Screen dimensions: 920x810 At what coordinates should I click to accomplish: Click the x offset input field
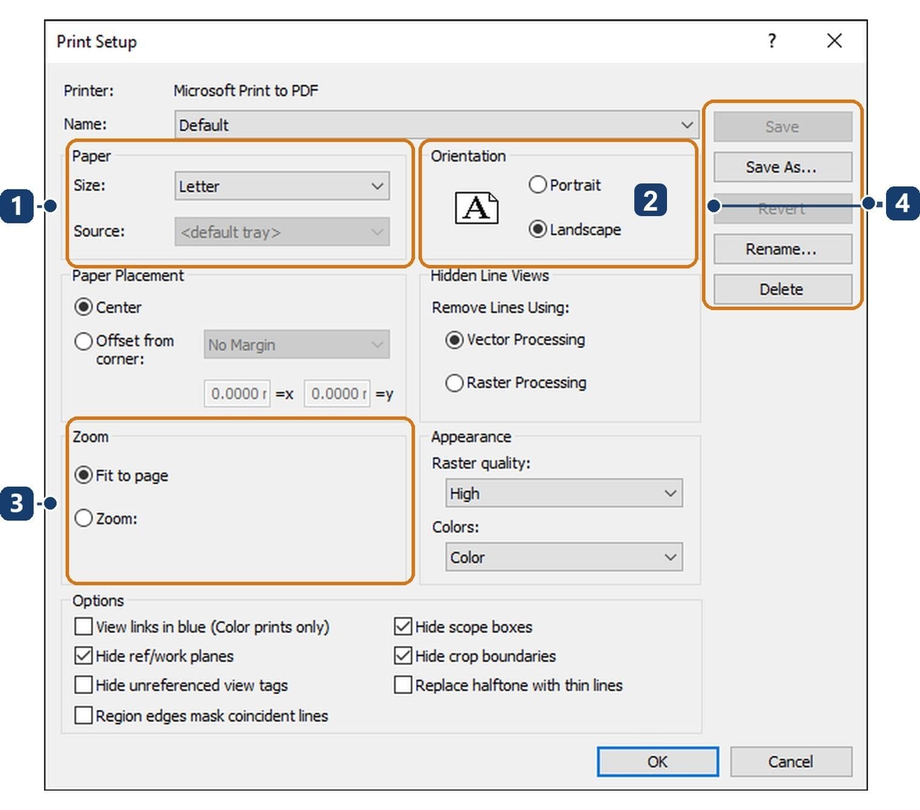237,393
